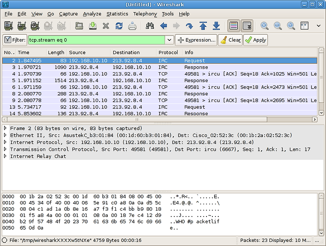Open the Capture menu

[x=68, y=14]
